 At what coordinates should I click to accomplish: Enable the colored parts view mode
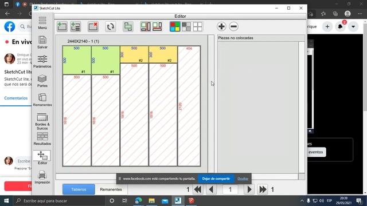pos(175,26)
